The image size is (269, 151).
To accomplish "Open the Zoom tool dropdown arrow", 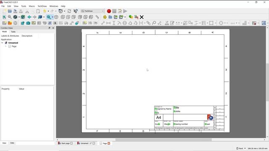I will pos(52,17).
